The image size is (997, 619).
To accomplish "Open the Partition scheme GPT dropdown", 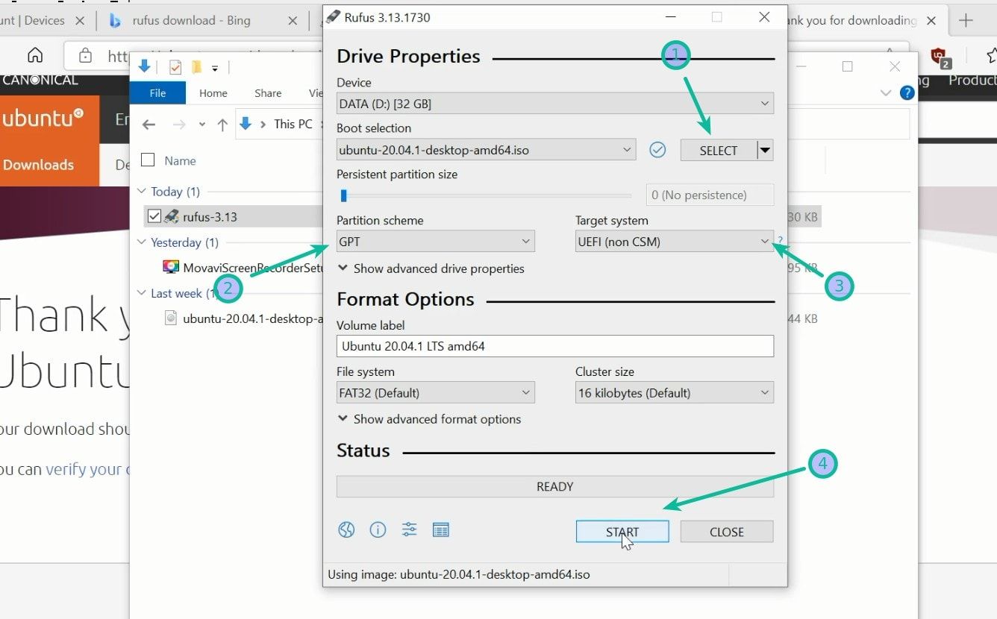I will [x=435, y=241].
